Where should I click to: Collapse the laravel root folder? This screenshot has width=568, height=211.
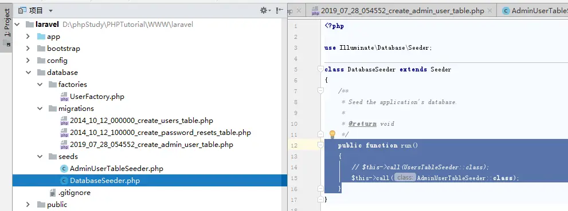point(17,25)
